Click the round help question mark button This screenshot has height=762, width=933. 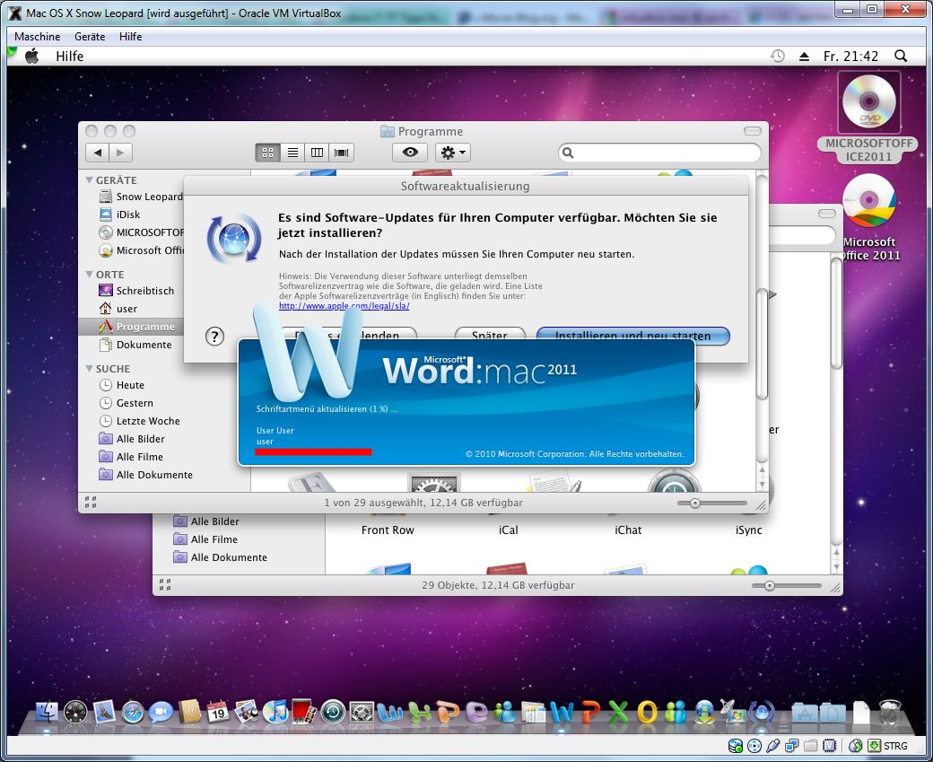click(x=214, y=337)
